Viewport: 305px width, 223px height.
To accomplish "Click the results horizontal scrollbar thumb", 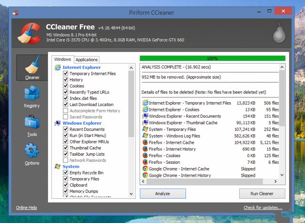I will 204,181.
